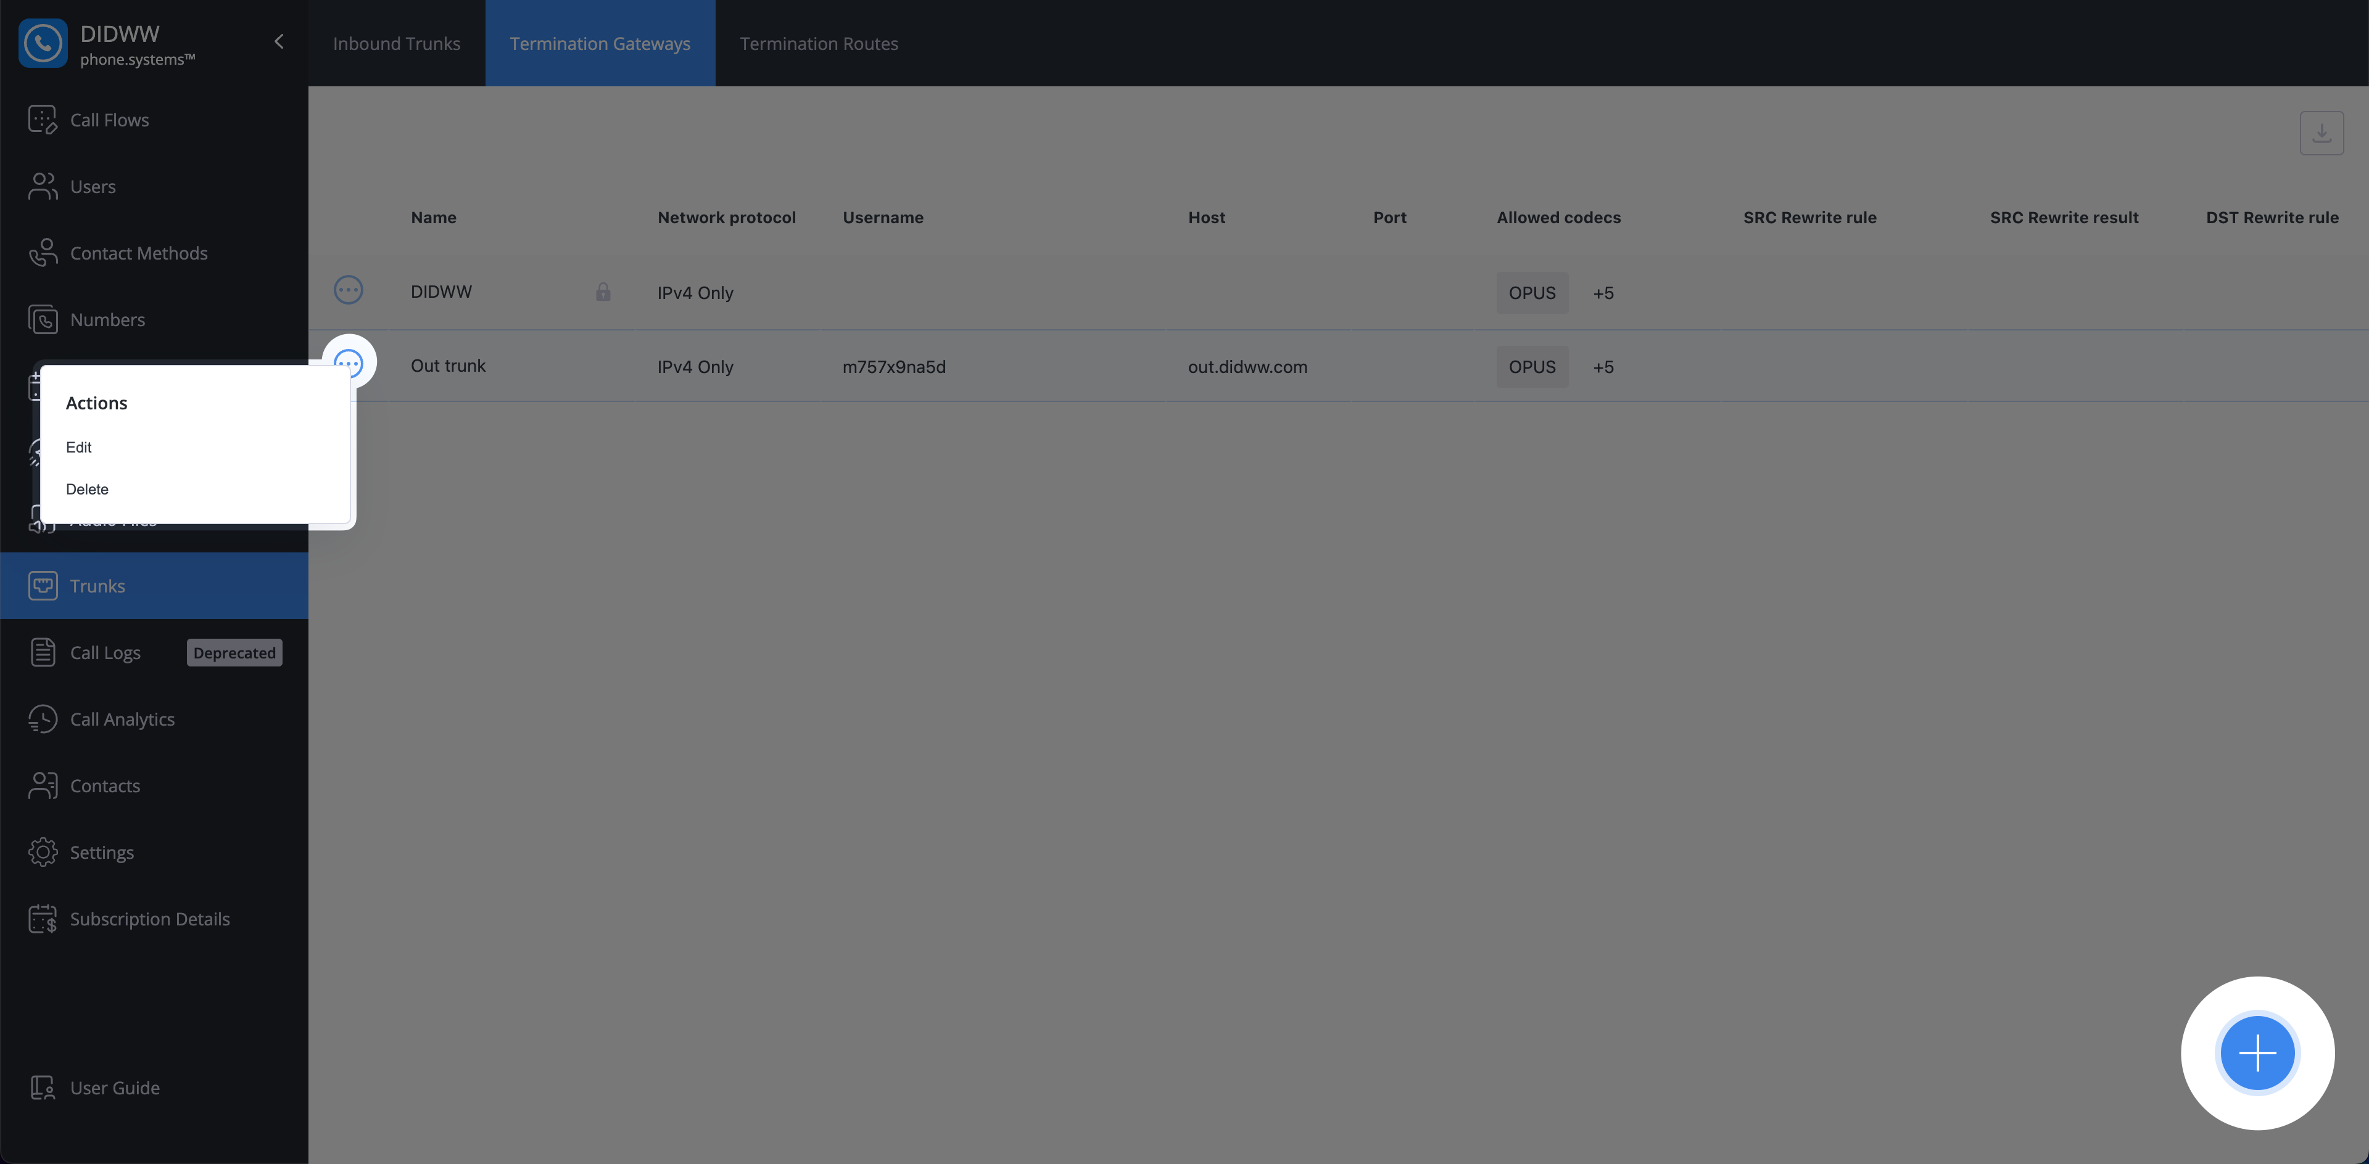Switch to Inbound Trunks tab
This screenshot has width=2369, height=1164.
click(396, 43)
